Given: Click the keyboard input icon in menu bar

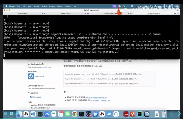Looking at the screenshot, I should (132, 6).
